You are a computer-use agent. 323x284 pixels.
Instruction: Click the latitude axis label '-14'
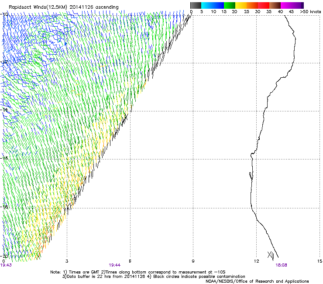point(4,110)
